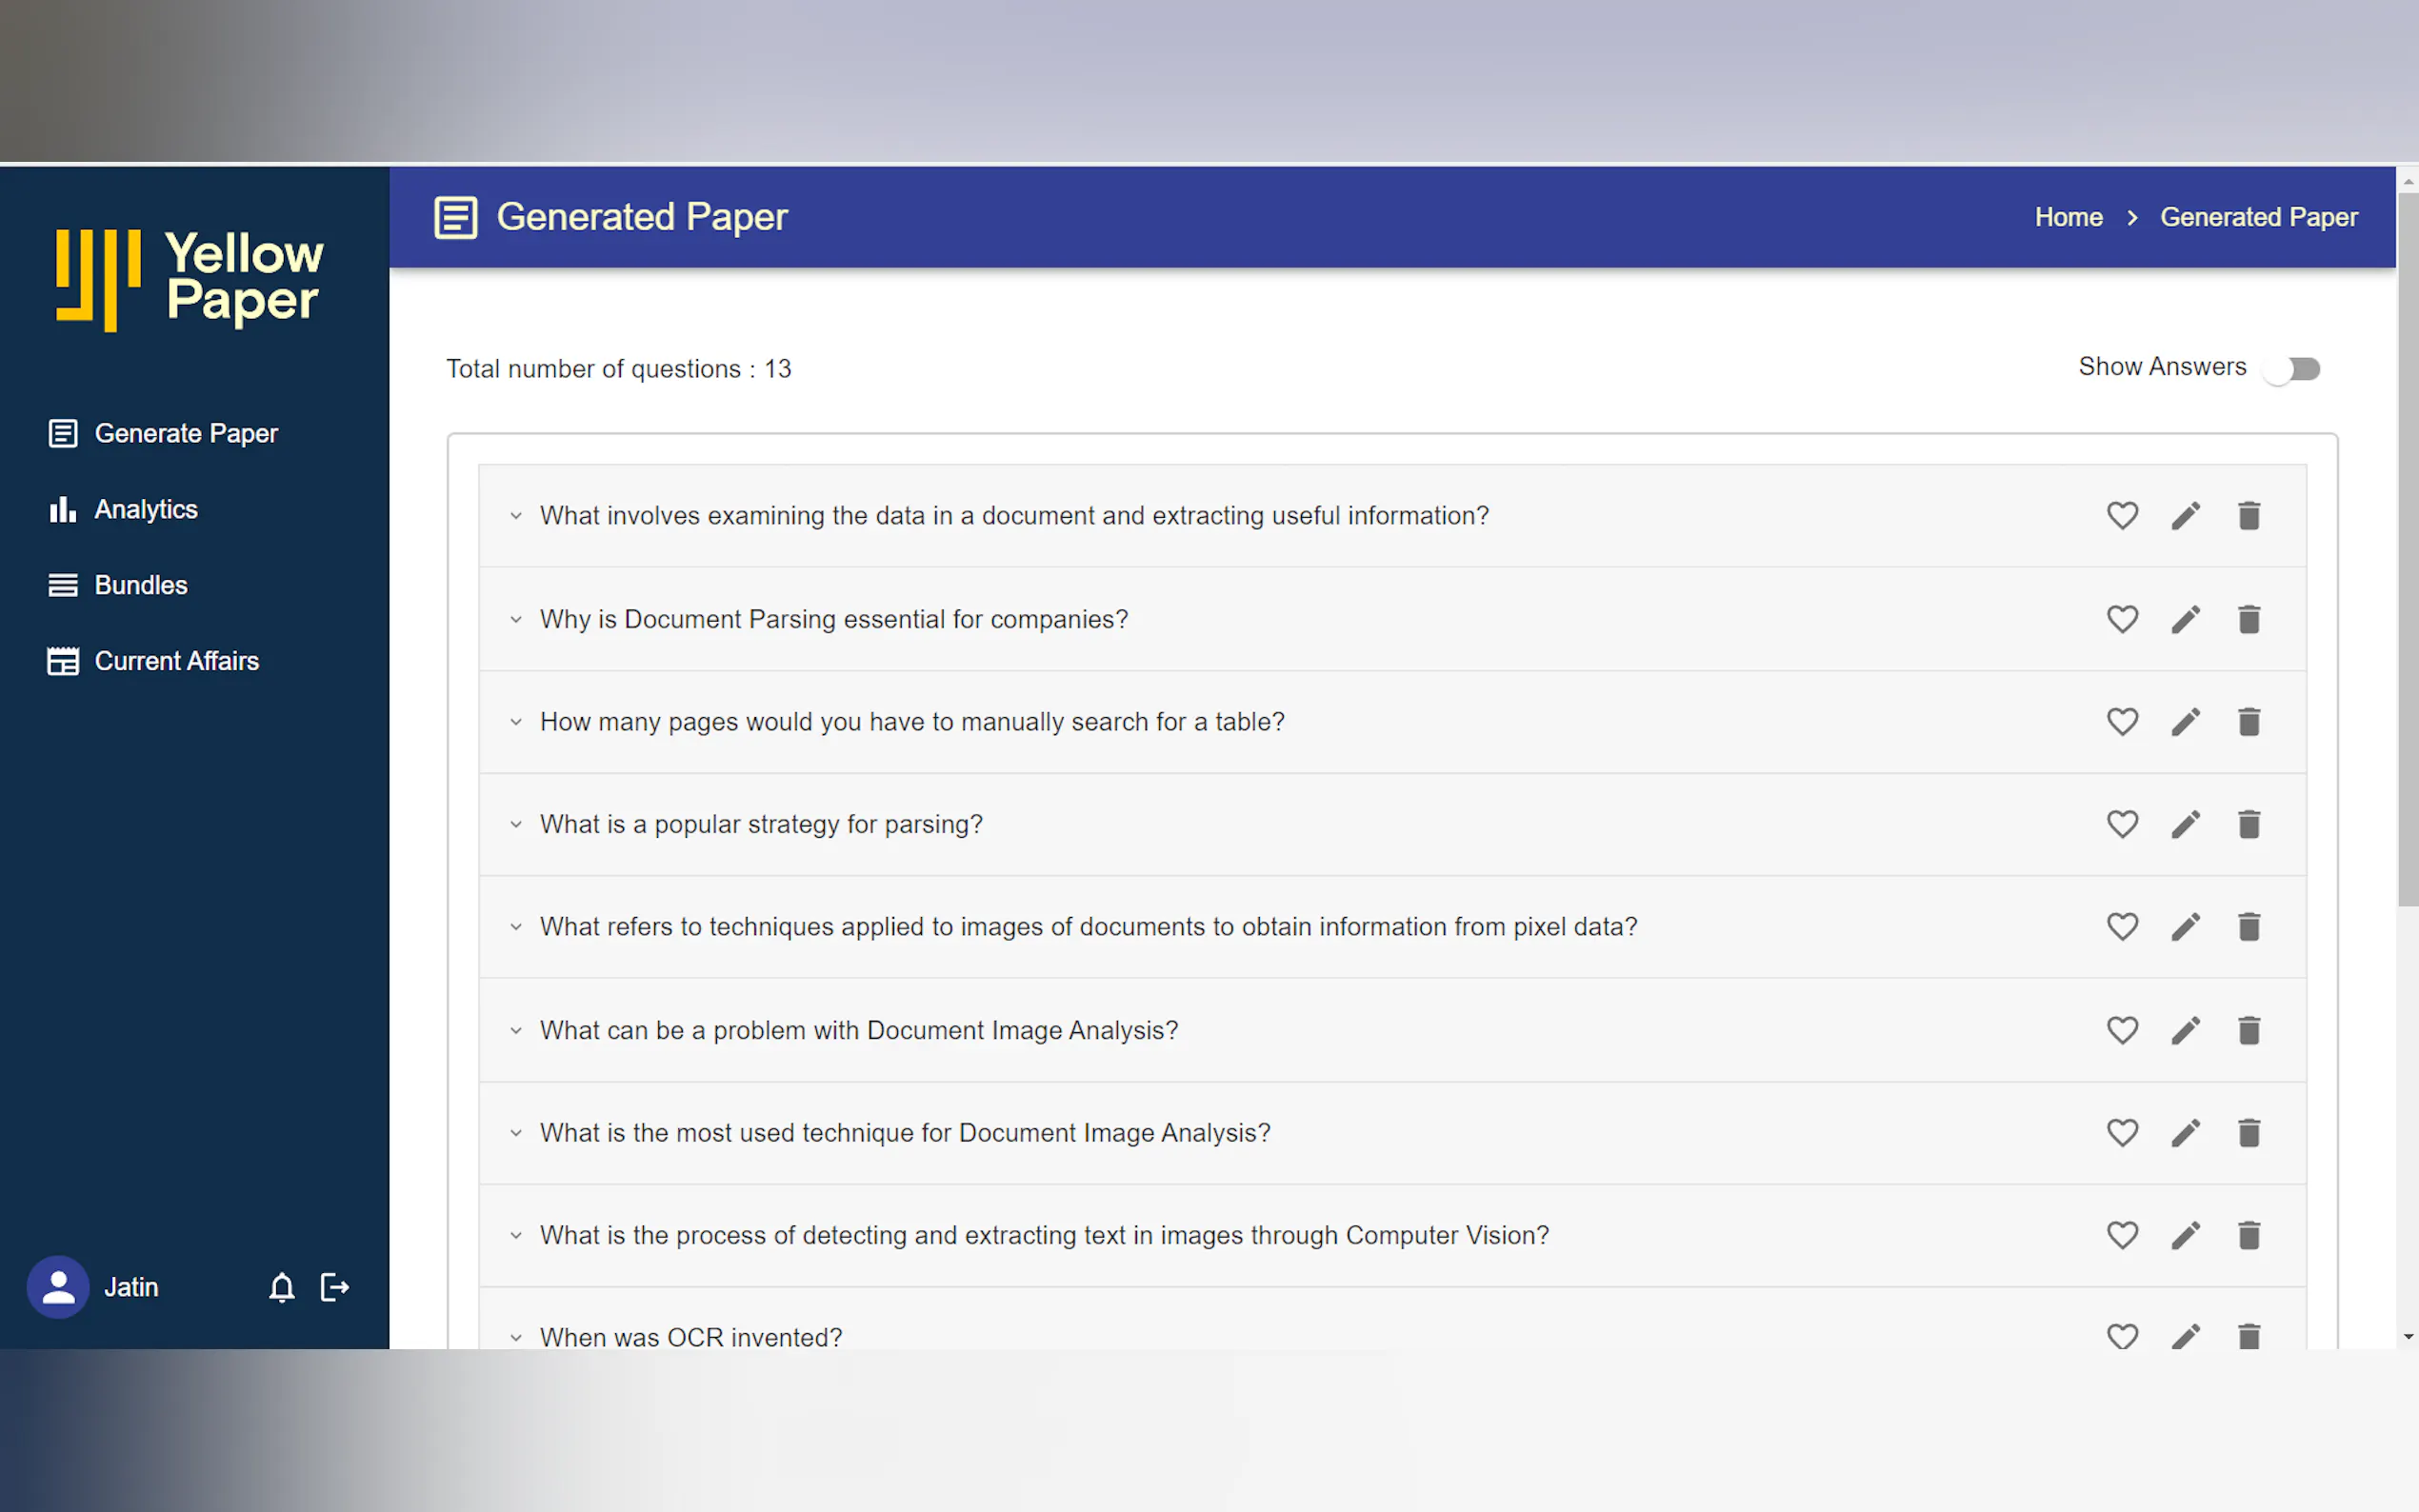Screen dimensions: 2419x1512
Task: Click the notification bell icon
Action: 282,1287
